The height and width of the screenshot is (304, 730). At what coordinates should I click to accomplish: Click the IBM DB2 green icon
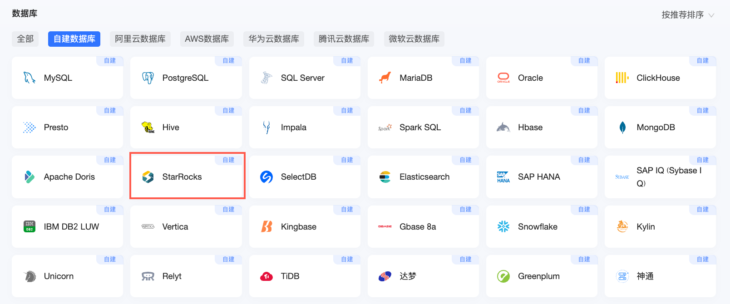click(x=30, y=226)
